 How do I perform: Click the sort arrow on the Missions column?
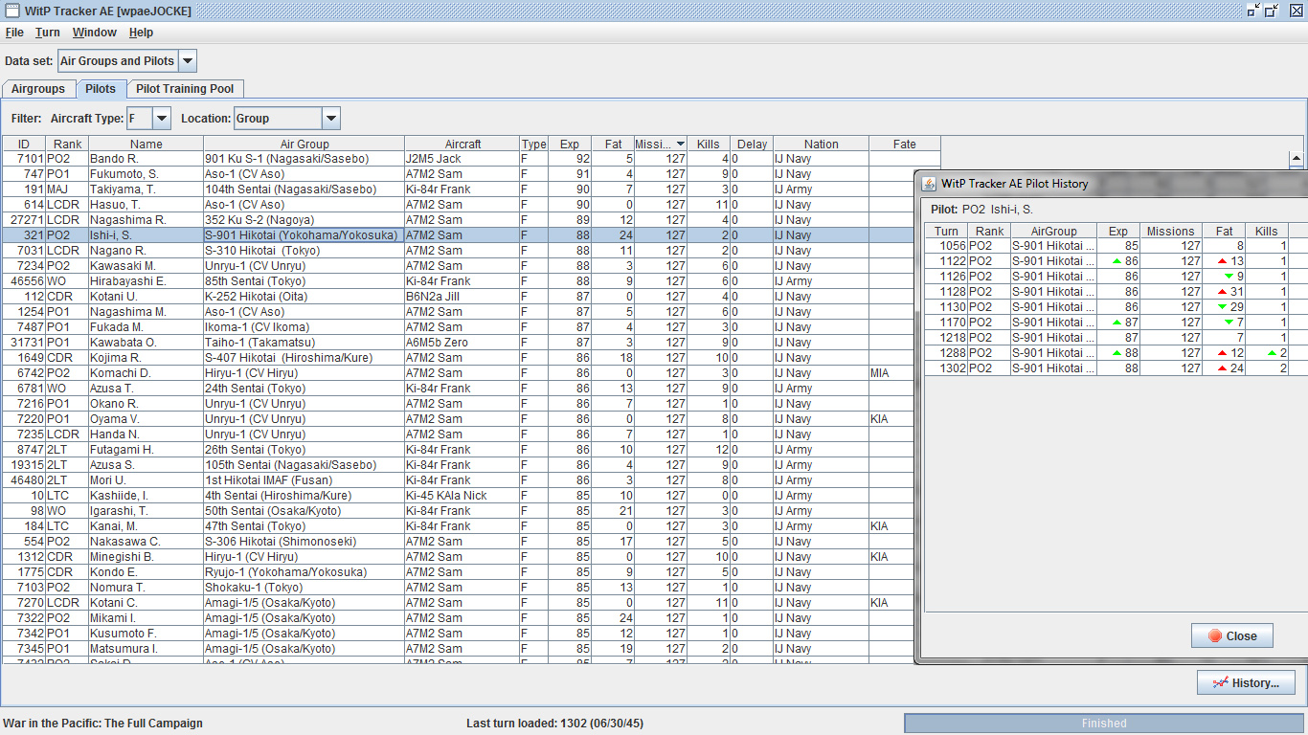[680, 145]
